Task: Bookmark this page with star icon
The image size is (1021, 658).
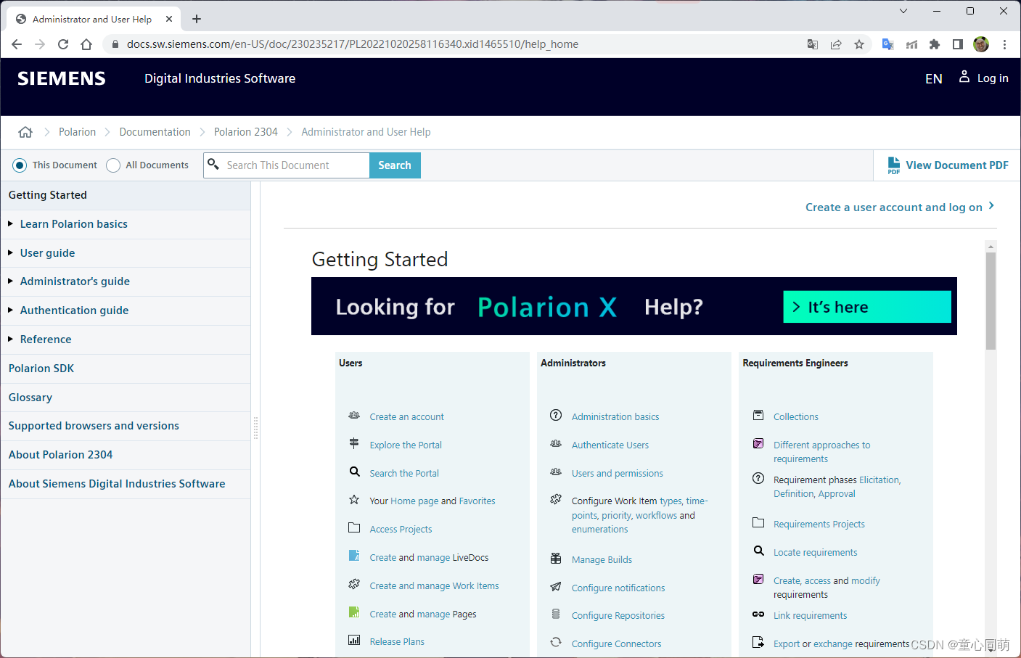Action: point(859,44)
